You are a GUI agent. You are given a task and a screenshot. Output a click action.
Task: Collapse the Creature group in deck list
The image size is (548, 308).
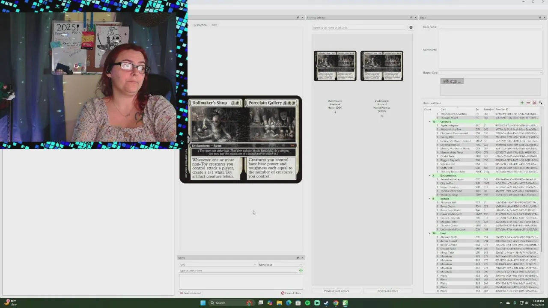tap(429, 121)
